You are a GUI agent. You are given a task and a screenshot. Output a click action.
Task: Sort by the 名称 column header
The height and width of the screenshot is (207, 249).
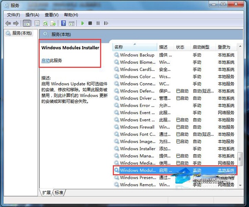point(135,47)
